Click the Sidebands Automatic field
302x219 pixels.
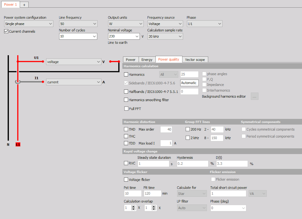coord(189,83)
